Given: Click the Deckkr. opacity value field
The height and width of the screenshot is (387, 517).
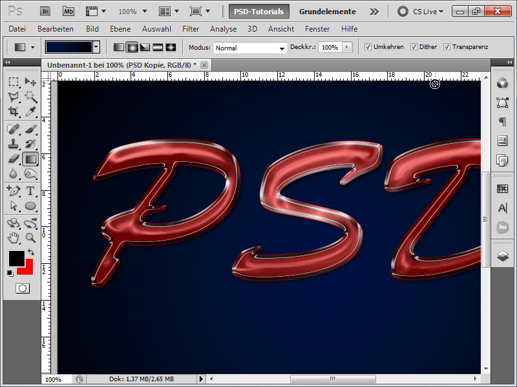Looking at the screenshot, I should [x=330, y=47].
